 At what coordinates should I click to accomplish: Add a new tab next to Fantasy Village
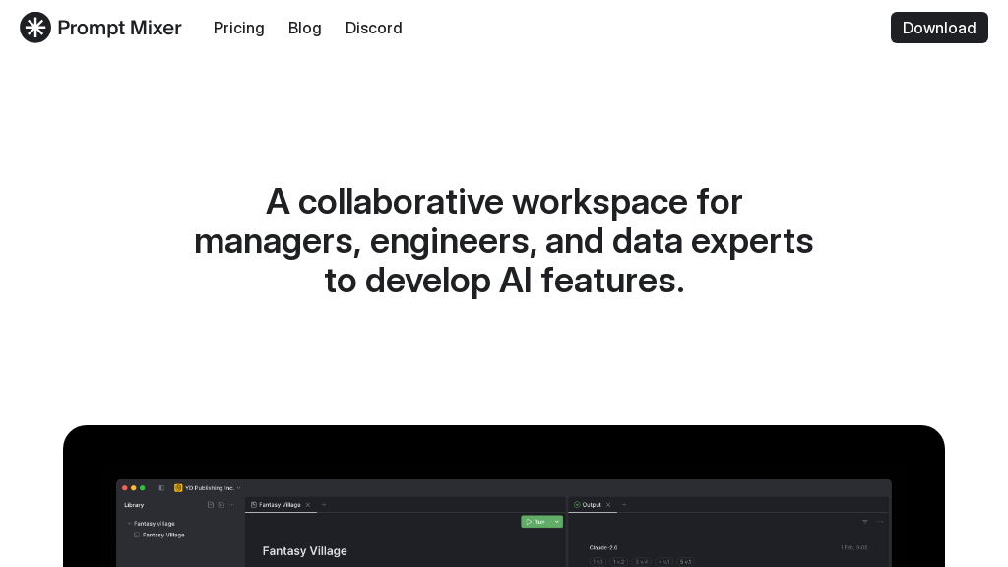click(x=324, y=505)
